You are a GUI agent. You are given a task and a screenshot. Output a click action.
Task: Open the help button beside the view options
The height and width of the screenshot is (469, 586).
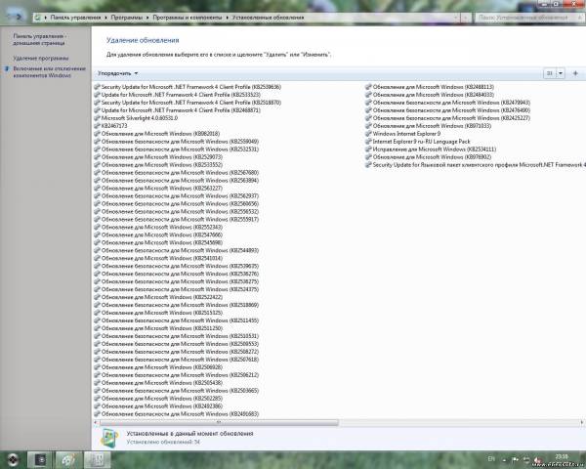pos(575,73)
